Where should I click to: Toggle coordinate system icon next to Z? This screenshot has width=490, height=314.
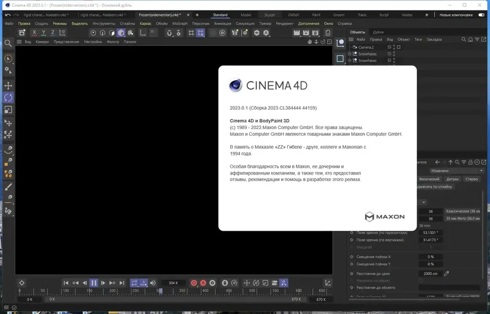(x=62, y=32)
